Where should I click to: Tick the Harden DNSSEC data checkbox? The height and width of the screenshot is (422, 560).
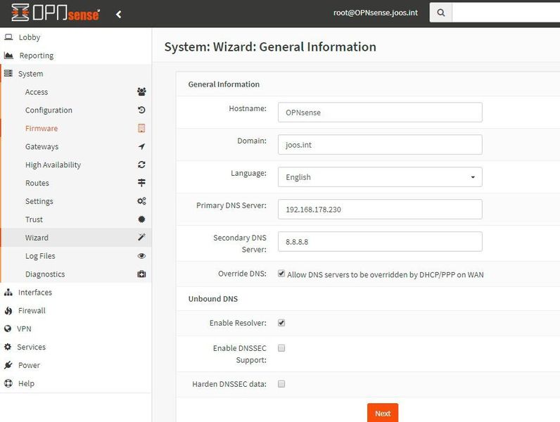click(281, 384)
